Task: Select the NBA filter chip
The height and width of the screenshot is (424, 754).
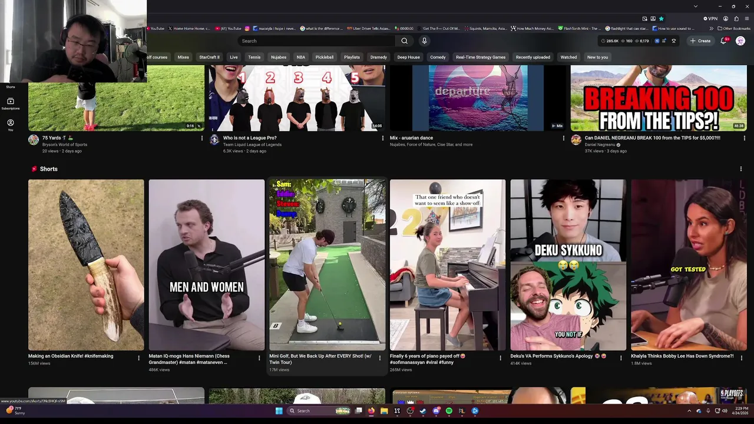Action: point(301,57)
